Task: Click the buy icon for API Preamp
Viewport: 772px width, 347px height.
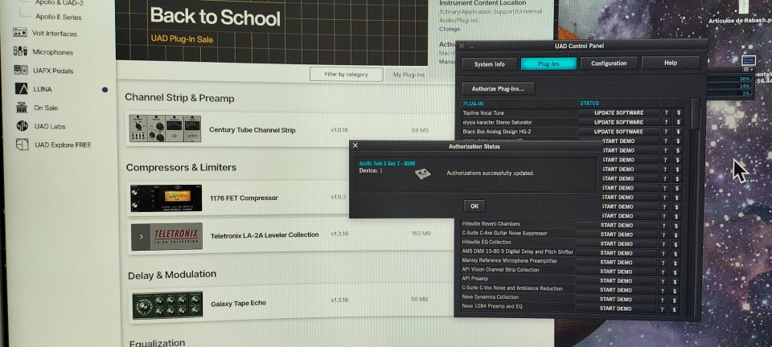Action: [675, 281]
